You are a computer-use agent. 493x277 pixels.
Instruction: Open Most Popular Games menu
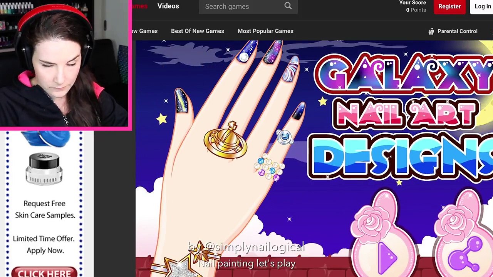point(265,31)
